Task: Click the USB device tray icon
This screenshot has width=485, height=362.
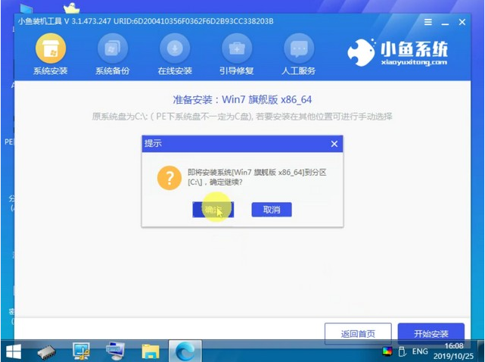Action: (402, 351)
